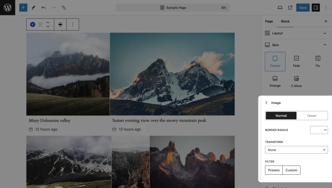Image resolution: width=332 pixels, height=188 pixels.
Task: Click the undo arrow icon
Action: tap(43, 7)
